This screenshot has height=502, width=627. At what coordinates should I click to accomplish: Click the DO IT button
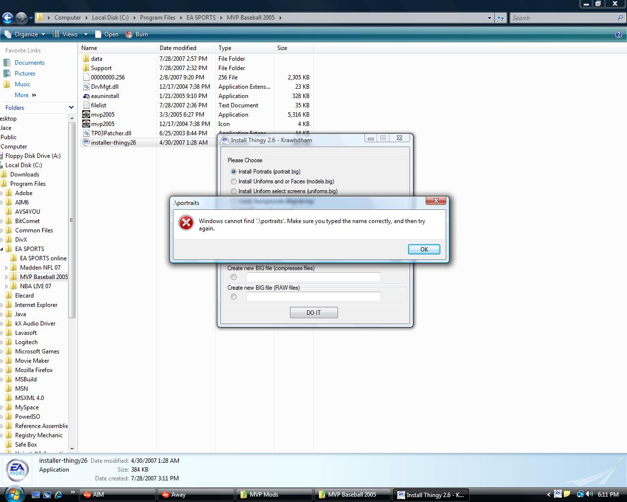[x=313, y=313]
